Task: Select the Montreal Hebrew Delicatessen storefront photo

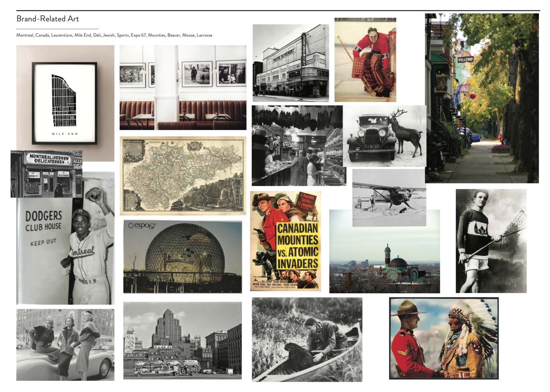Action: pyautogui.click(x=47, y=174)
